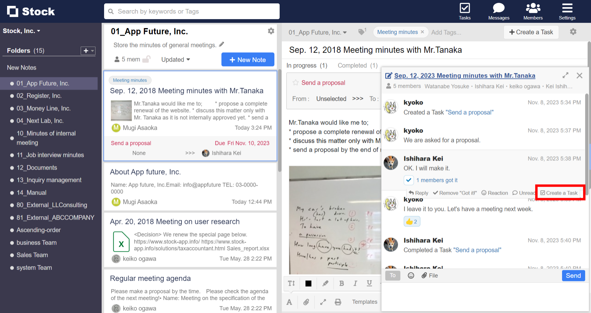Open the text color swatch picker
The image size is (591, 313).
[x=308, y=283]
